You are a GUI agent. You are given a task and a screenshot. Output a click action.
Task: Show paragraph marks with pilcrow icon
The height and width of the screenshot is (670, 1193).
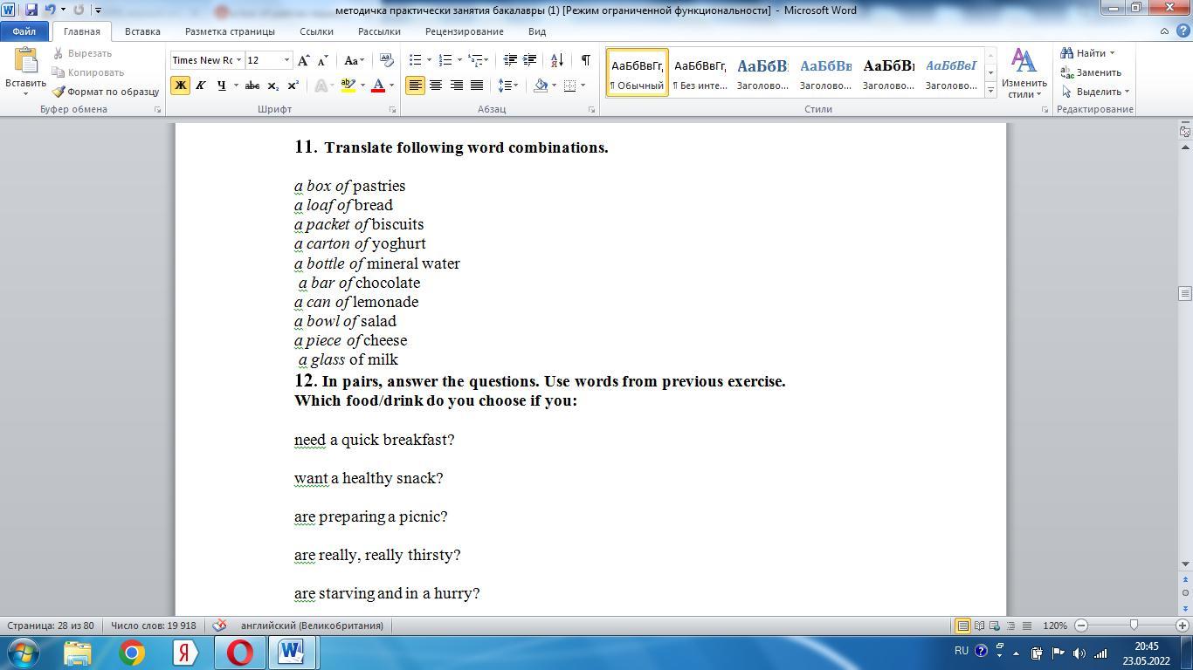click(585, 60)
